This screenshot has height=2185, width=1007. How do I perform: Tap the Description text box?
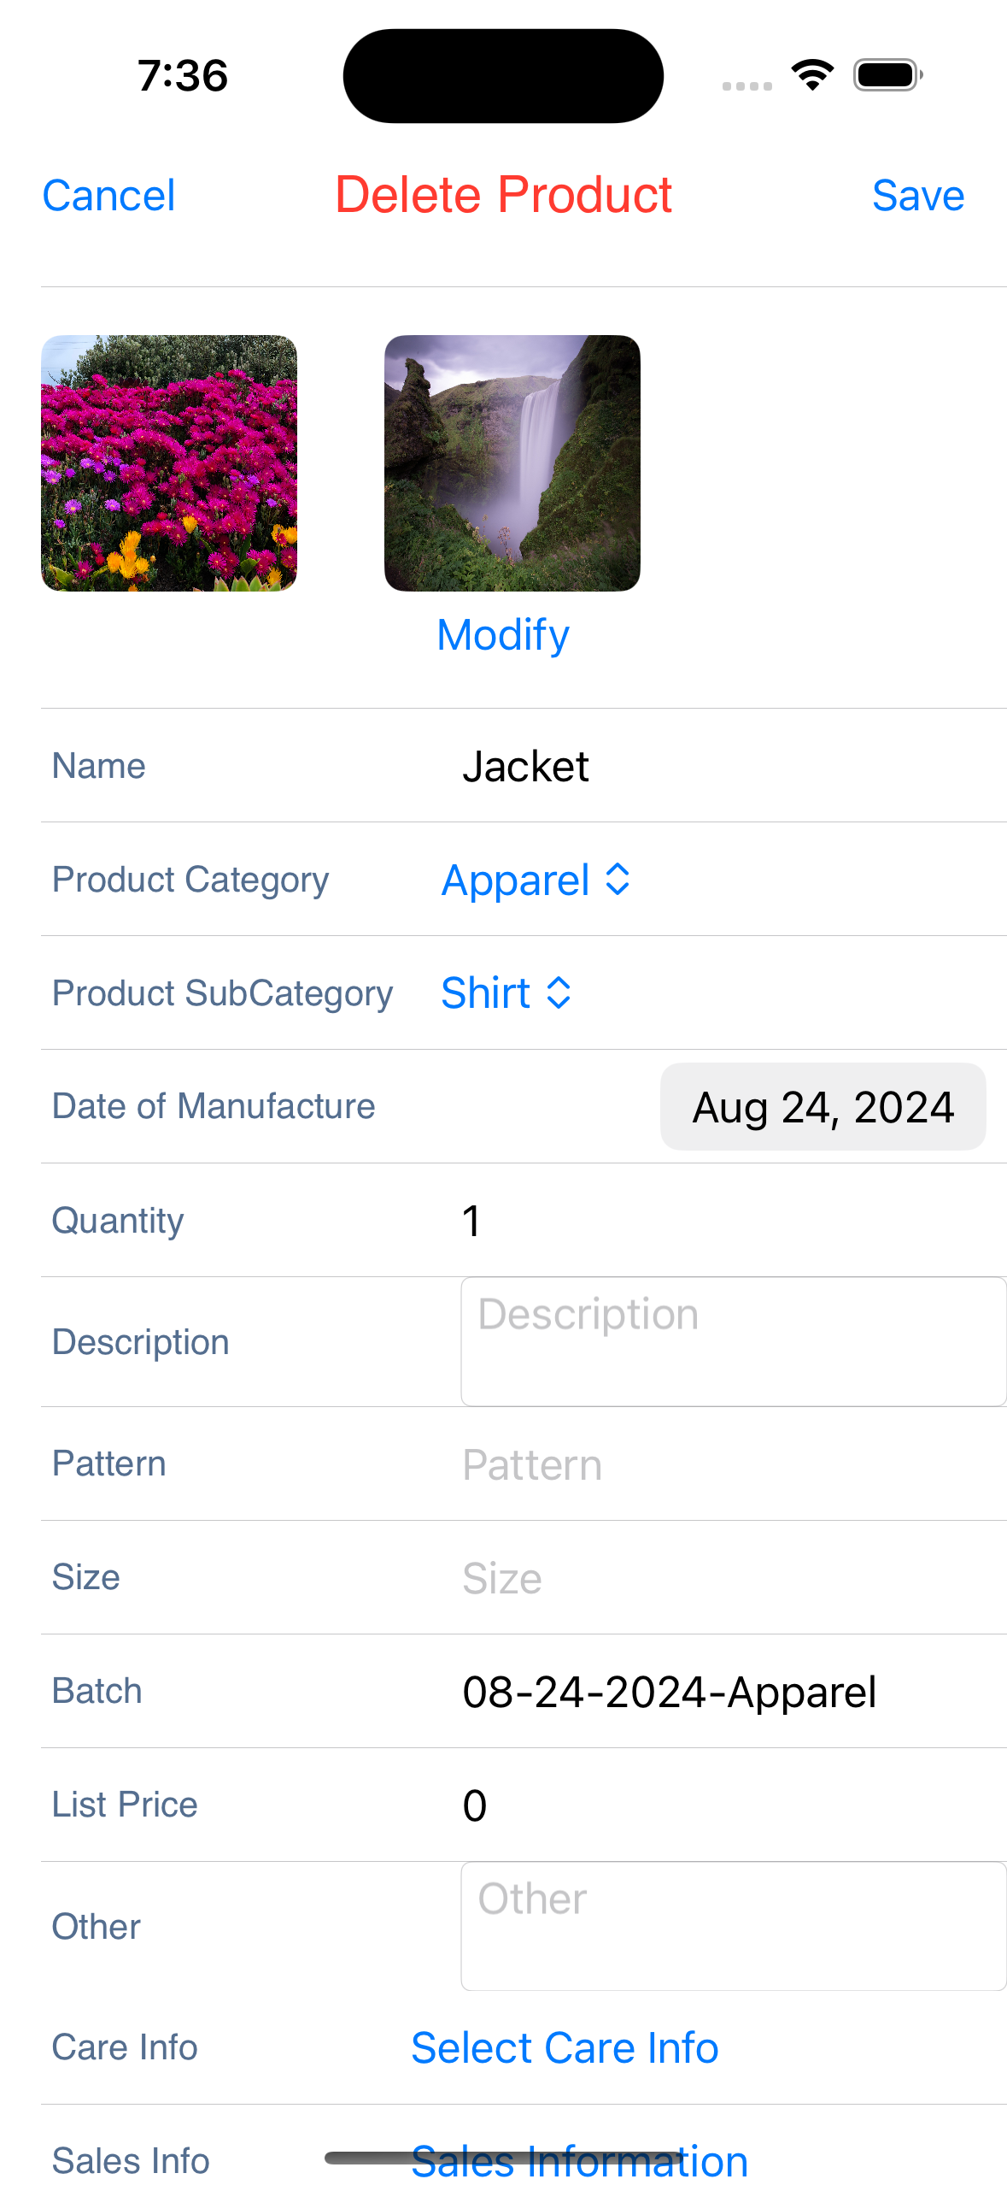pyautogui.click(x=733, y=1341)
